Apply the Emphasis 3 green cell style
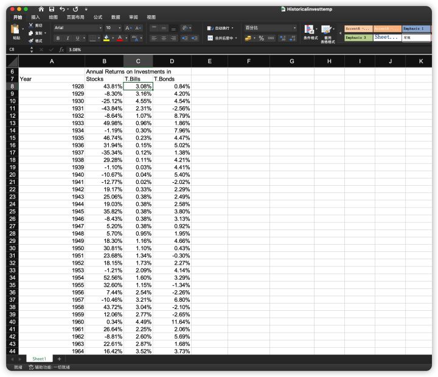The width and height of the screenshot is (438, 377). [x=358, y=38]
